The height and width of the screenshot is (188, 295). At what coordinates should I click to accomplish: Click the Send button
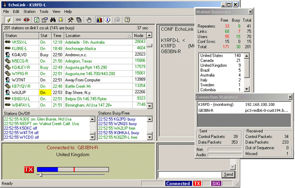(x=228, y=175)
